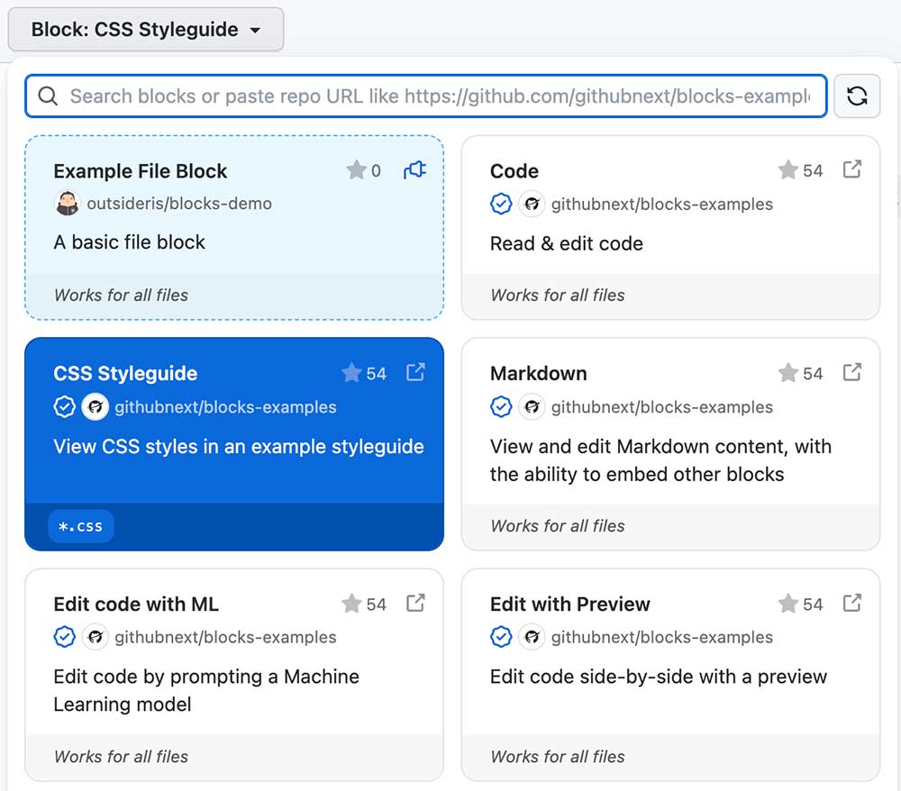This screenshot has width=901, height=791.
Task: Click githubnext avatar on Edit with Preview
Action: pyautogui.click(x=532, y=637)
